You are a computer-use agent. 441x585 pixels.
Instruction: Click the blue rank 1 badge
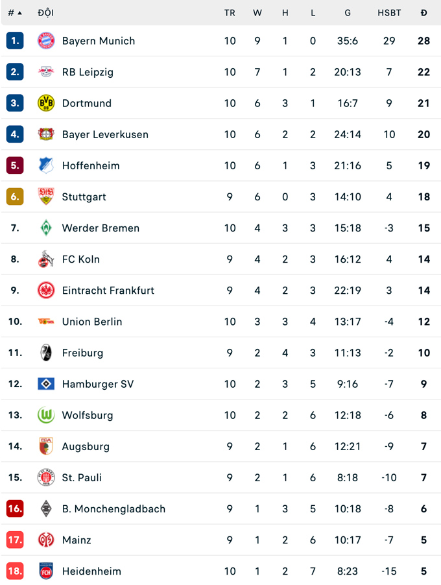[15, 41]
